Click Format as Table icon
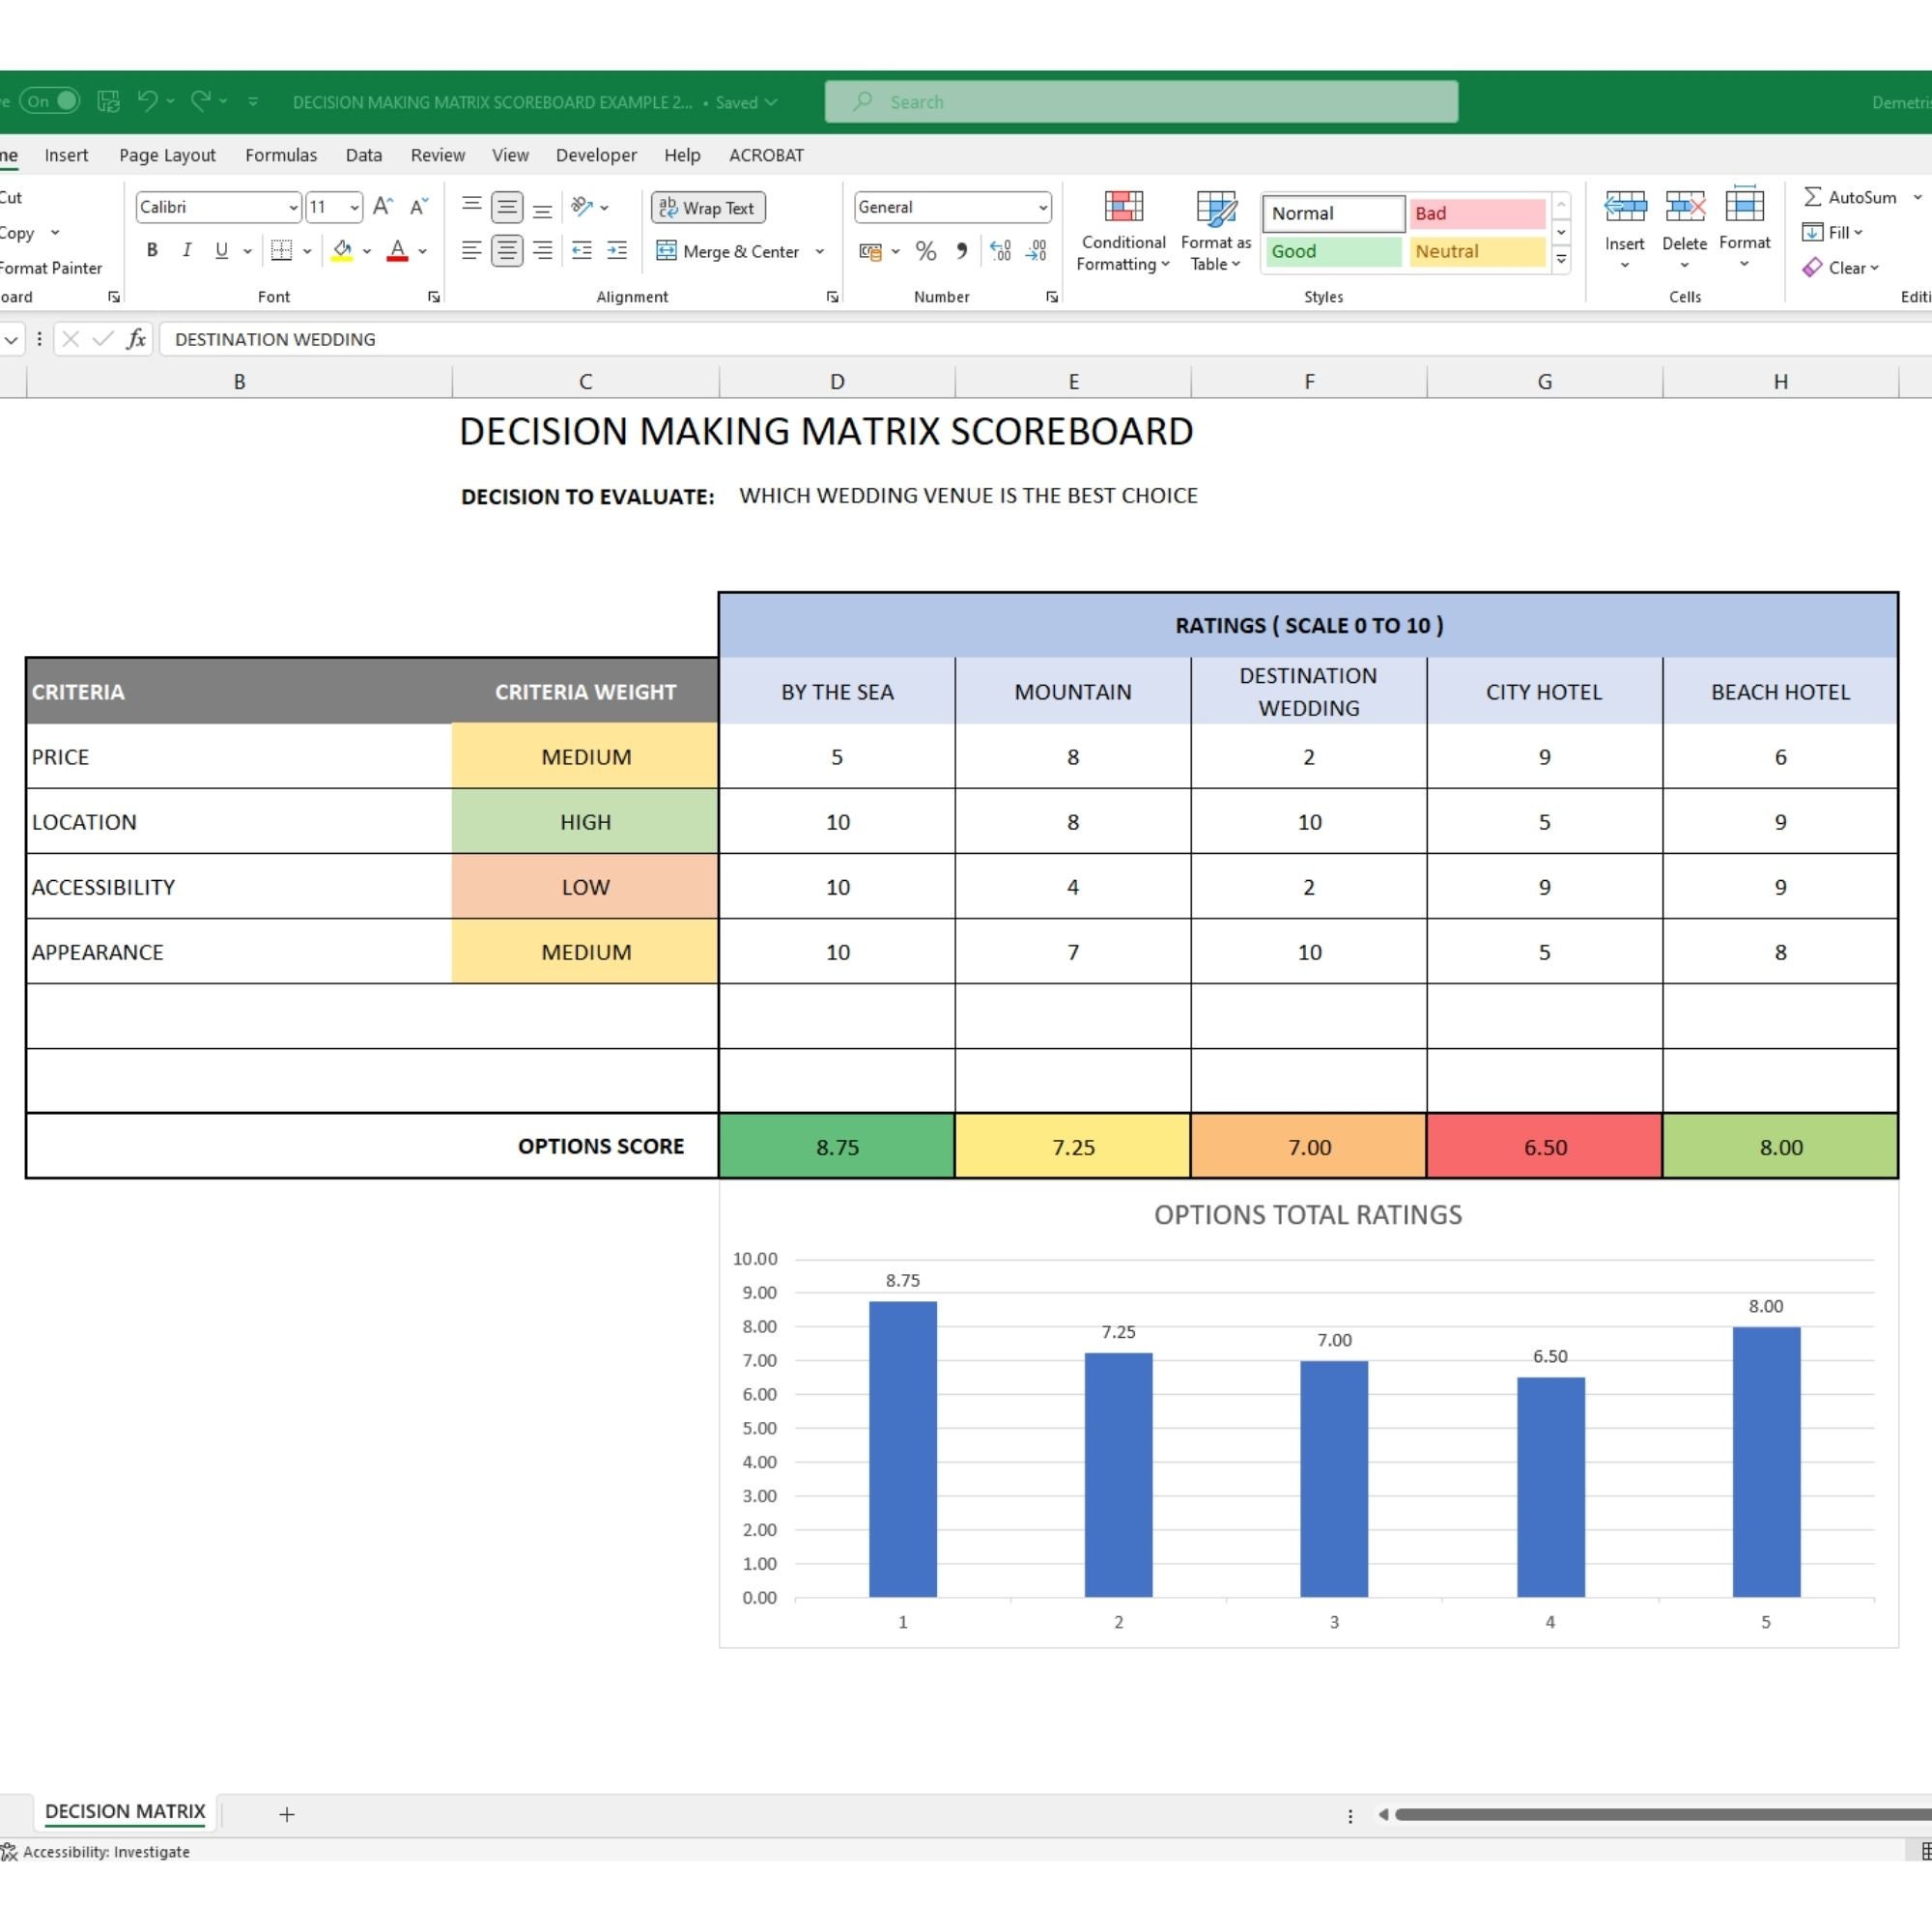This screenshot has width=1932, height=1932. click(1215, 231)
